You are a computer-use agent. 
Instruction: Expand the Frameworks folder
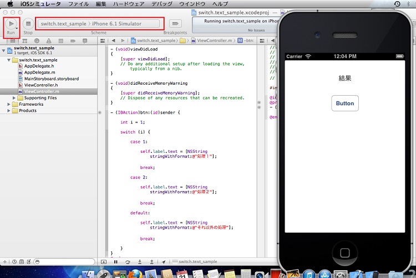pos(9,104)
